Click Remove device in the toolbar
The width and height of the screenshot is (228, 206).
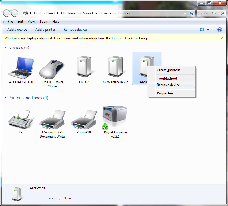tap(75, 30)
